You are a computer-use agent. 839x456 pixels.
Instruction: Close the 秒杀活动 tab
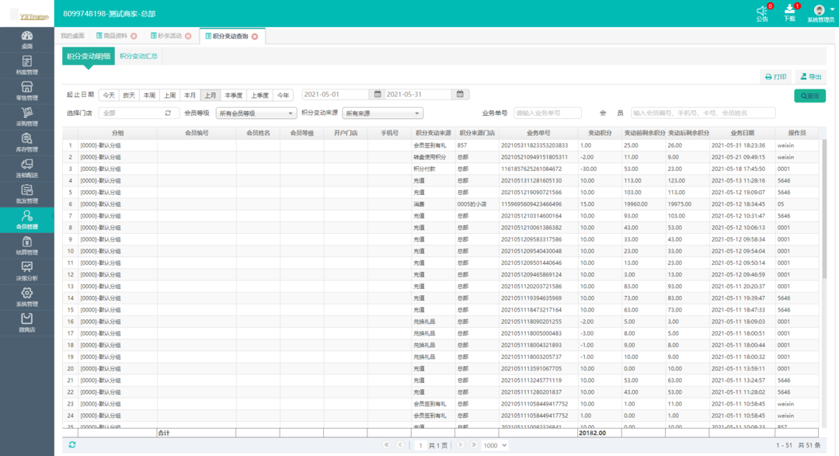tap(188, 37)
